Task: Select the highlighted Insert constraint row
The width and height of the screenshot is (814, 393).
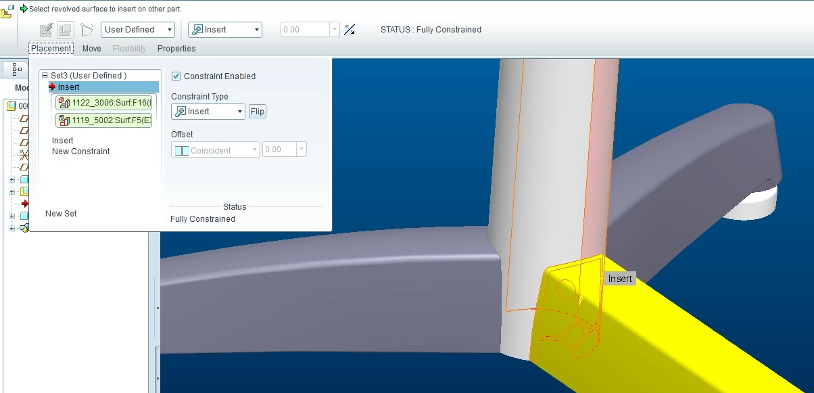Action: click(103, 87)
